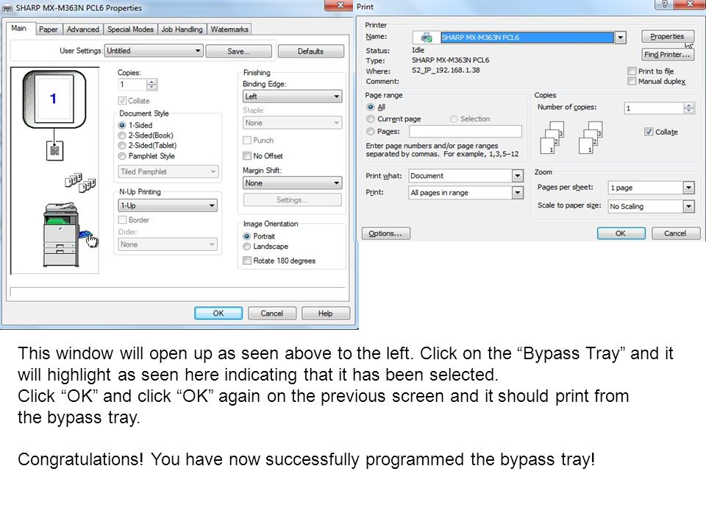Viewport: 706px width, 530px height.
Task: Open the N-Up Printing dropdown
Action: pyautogui.click(x=168, y=205)
